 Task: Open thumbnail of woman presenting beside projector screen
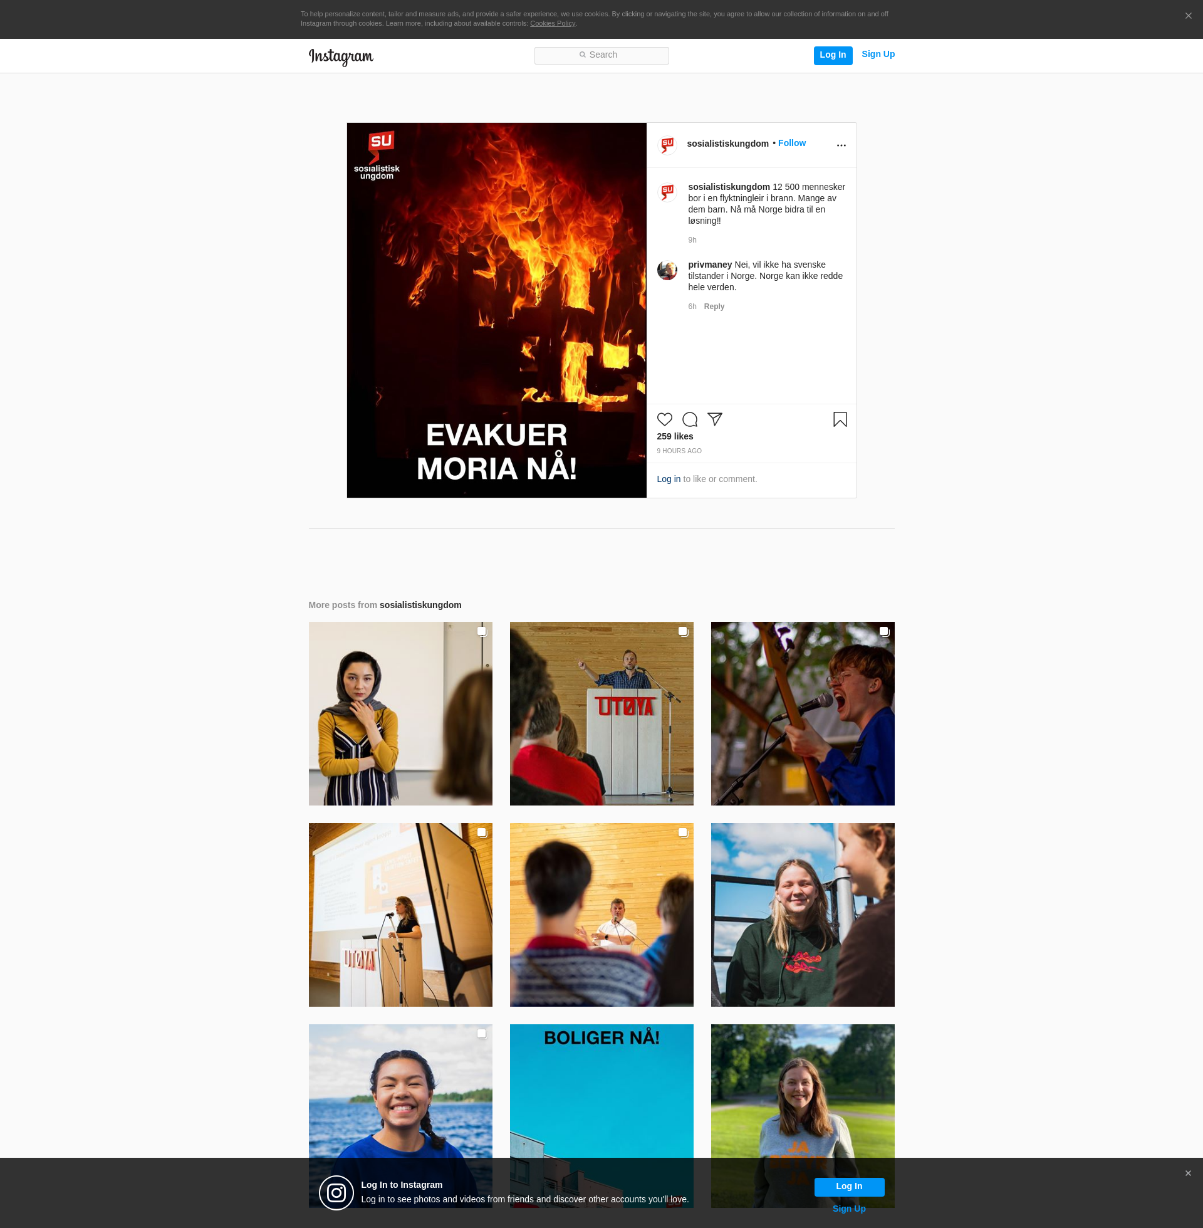(x=400, y=915)
